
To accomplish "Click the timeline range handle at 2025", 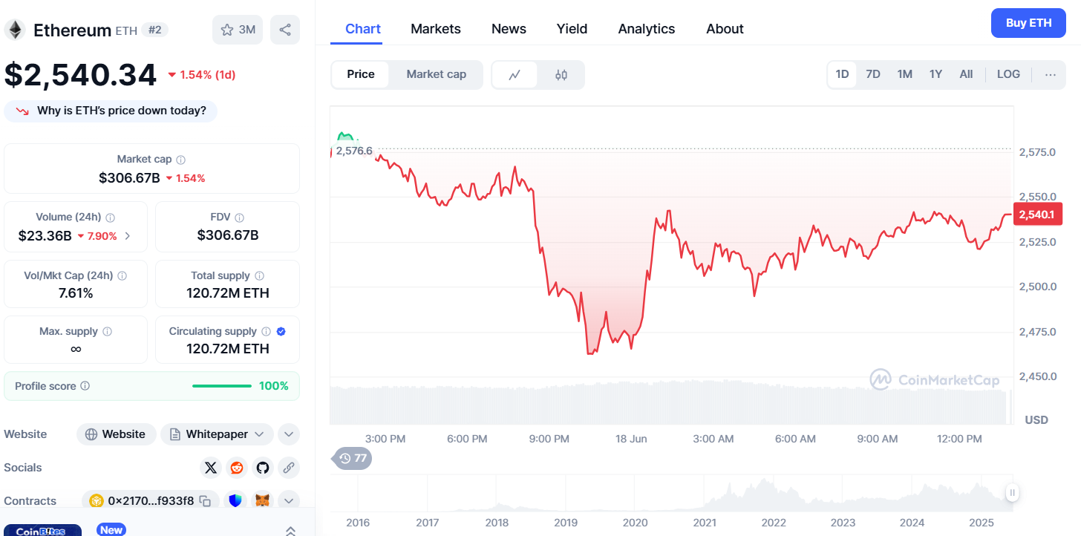I will pos(1012,493).
